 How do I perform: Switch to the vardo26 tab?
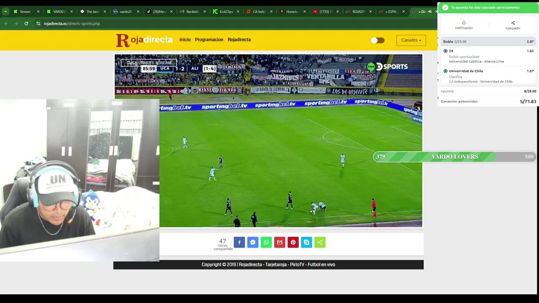[x=125, y=12]
